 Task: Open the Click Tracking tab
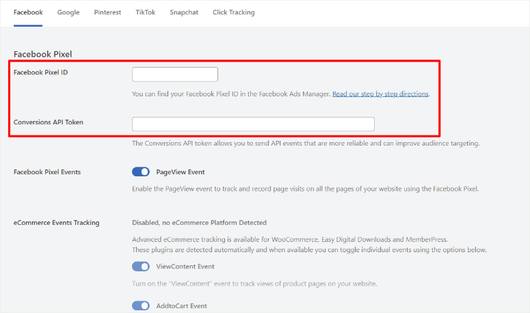[234, 12]
